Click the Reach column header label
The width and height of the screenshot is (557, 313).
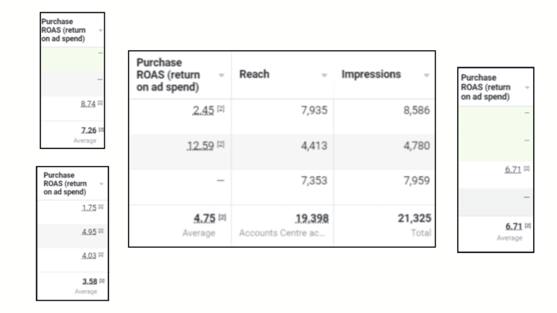tap(255, 74)
